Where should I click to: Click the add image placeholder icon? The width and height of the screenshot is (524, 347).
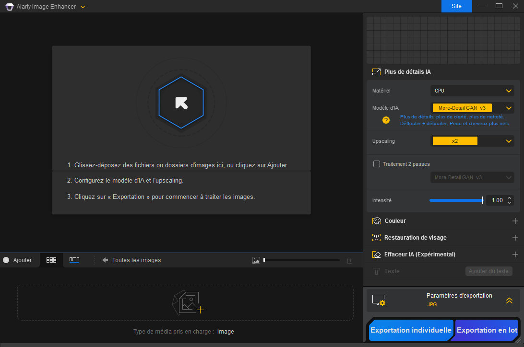pyautogui.click(x=188, y=303)
